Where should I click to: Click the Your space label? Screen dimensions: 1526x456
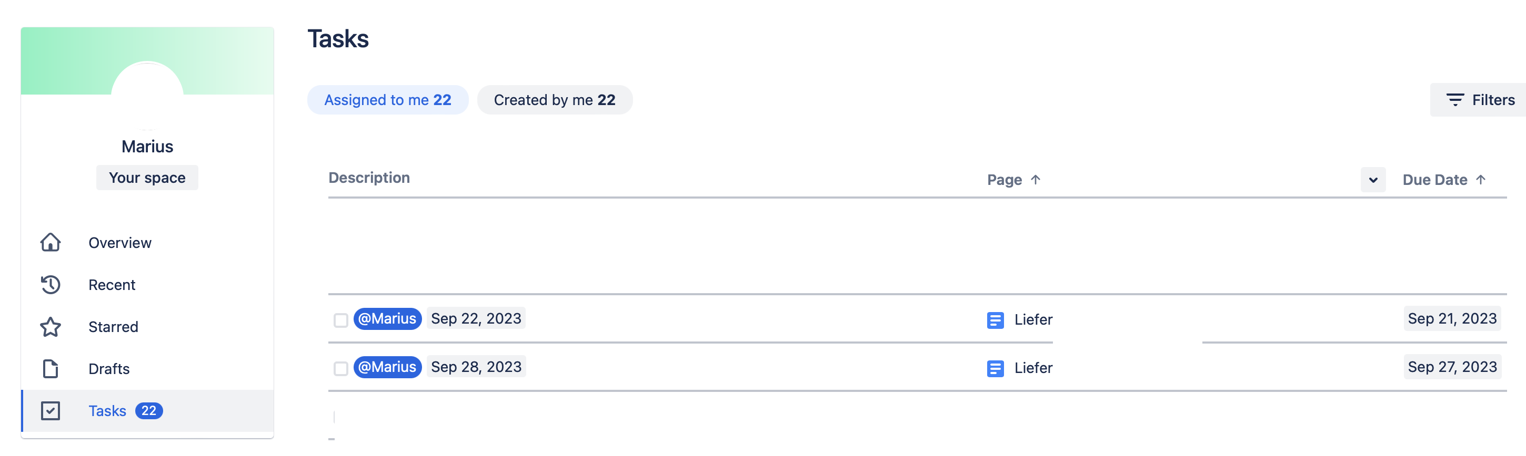pyautogui.click(x=147, y=178)
